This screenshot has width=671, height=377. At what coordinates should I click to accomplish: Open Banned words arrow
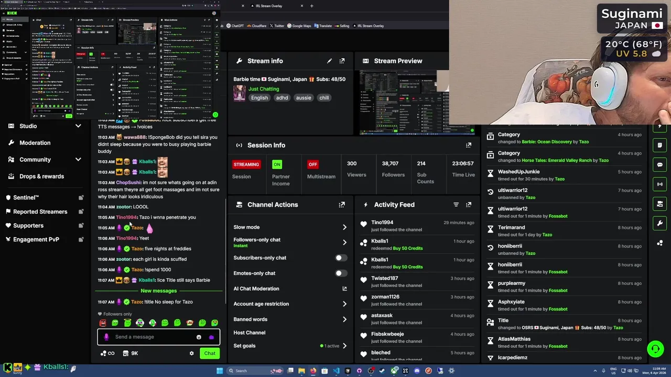pos(344,319)
